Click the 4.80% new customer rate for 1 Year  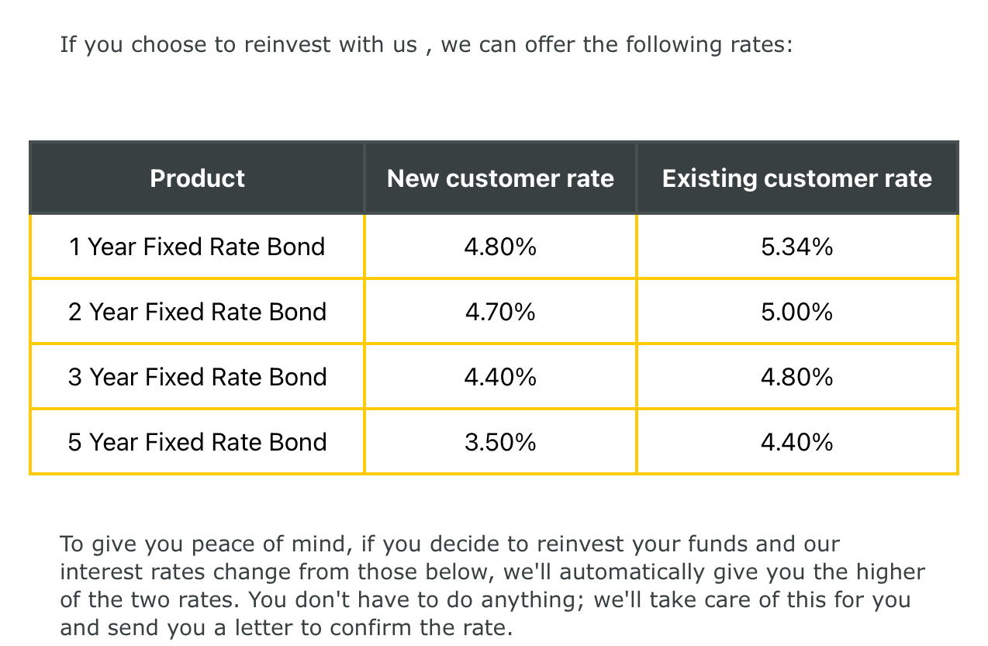click(500, 247)
